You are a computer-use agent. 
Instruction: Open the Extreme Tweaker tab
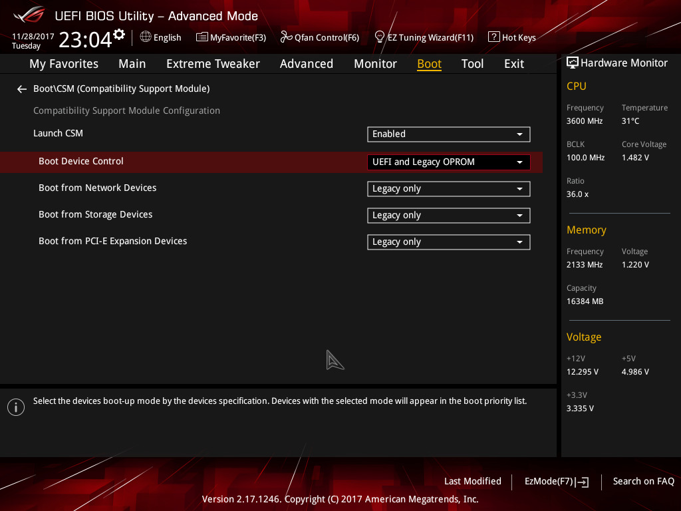pos(213,64)
